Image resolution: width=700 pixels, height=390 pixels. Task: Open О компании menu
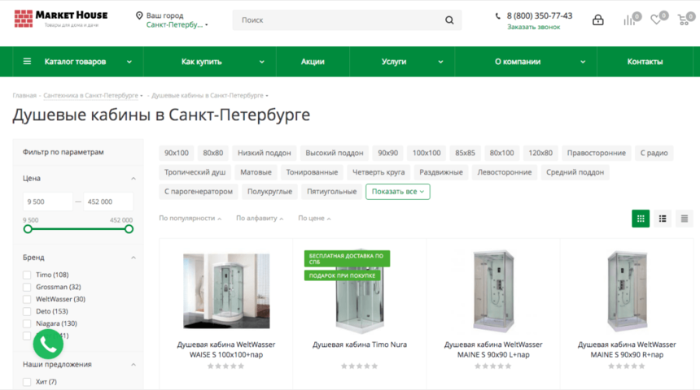526,62
